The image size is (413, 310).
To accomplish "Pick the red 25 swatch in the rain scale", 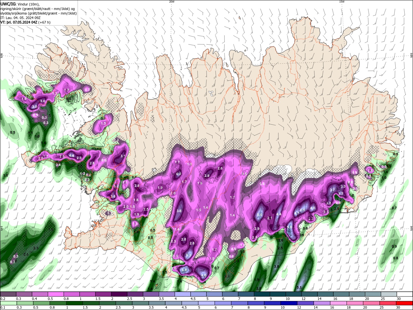I will [x=388, y=303].
